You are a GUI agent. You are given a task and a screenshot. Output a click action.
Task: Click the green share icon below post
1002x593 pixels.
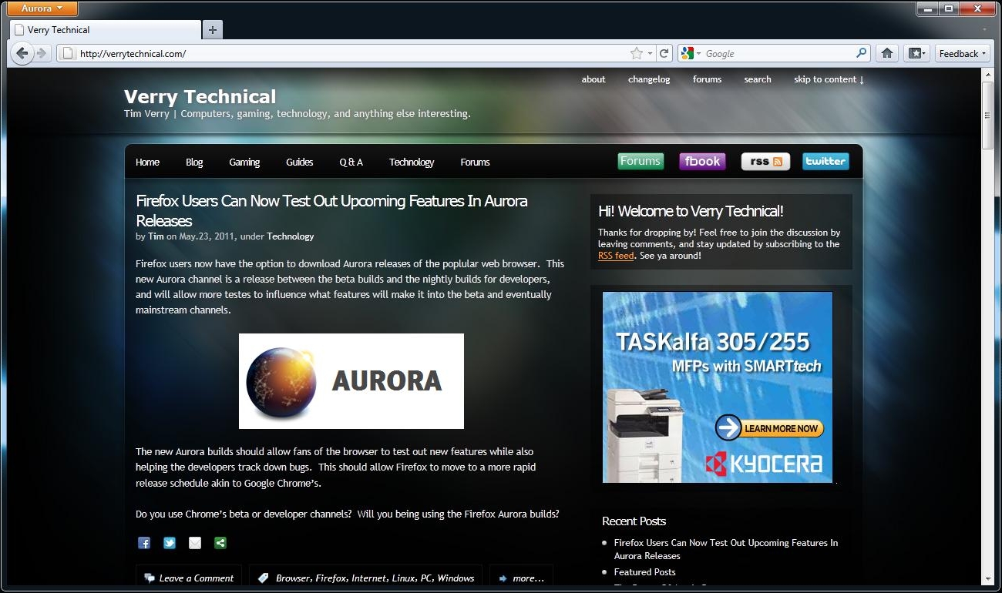[x=220, y=543]
